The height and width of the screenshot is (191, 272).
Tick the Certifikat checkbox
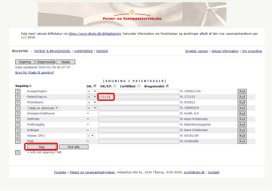(x=139, y=86)
